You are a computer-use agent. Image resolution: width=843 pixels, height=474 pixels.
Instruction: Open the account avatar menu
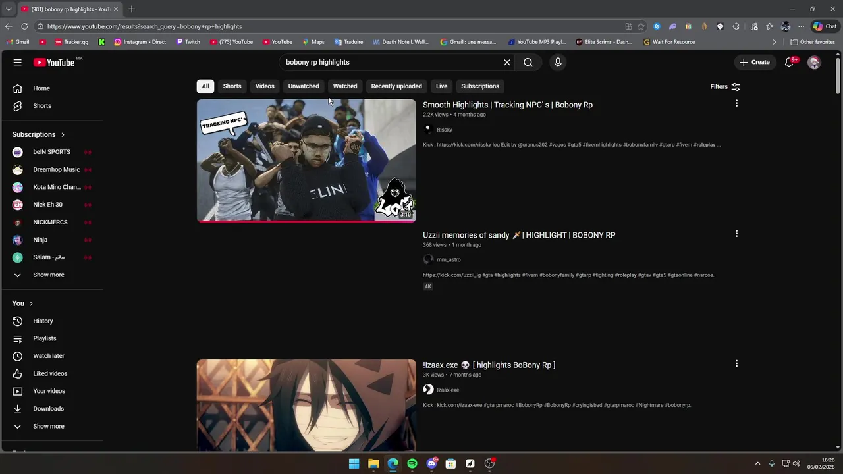click(815, 62)
